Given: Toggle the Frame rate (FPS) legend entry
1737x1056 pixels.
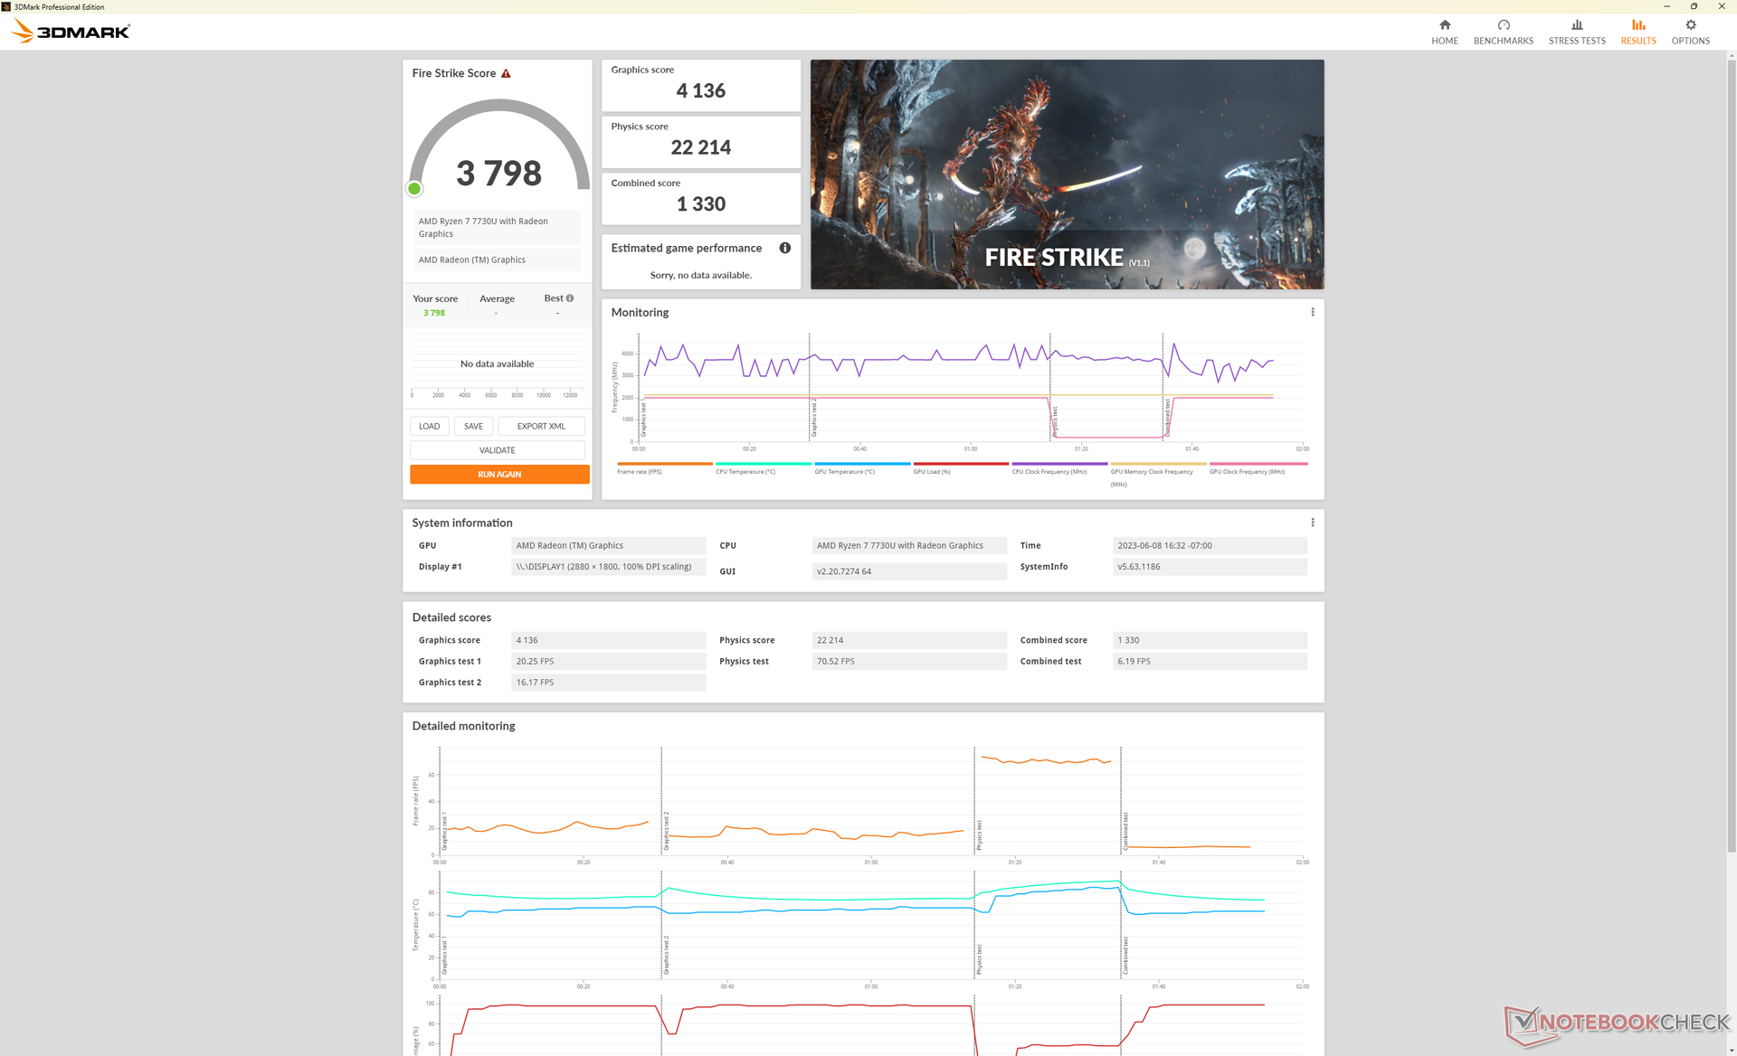Looking at the screenshot, I should pyautogui.click(x=640, y=471).
